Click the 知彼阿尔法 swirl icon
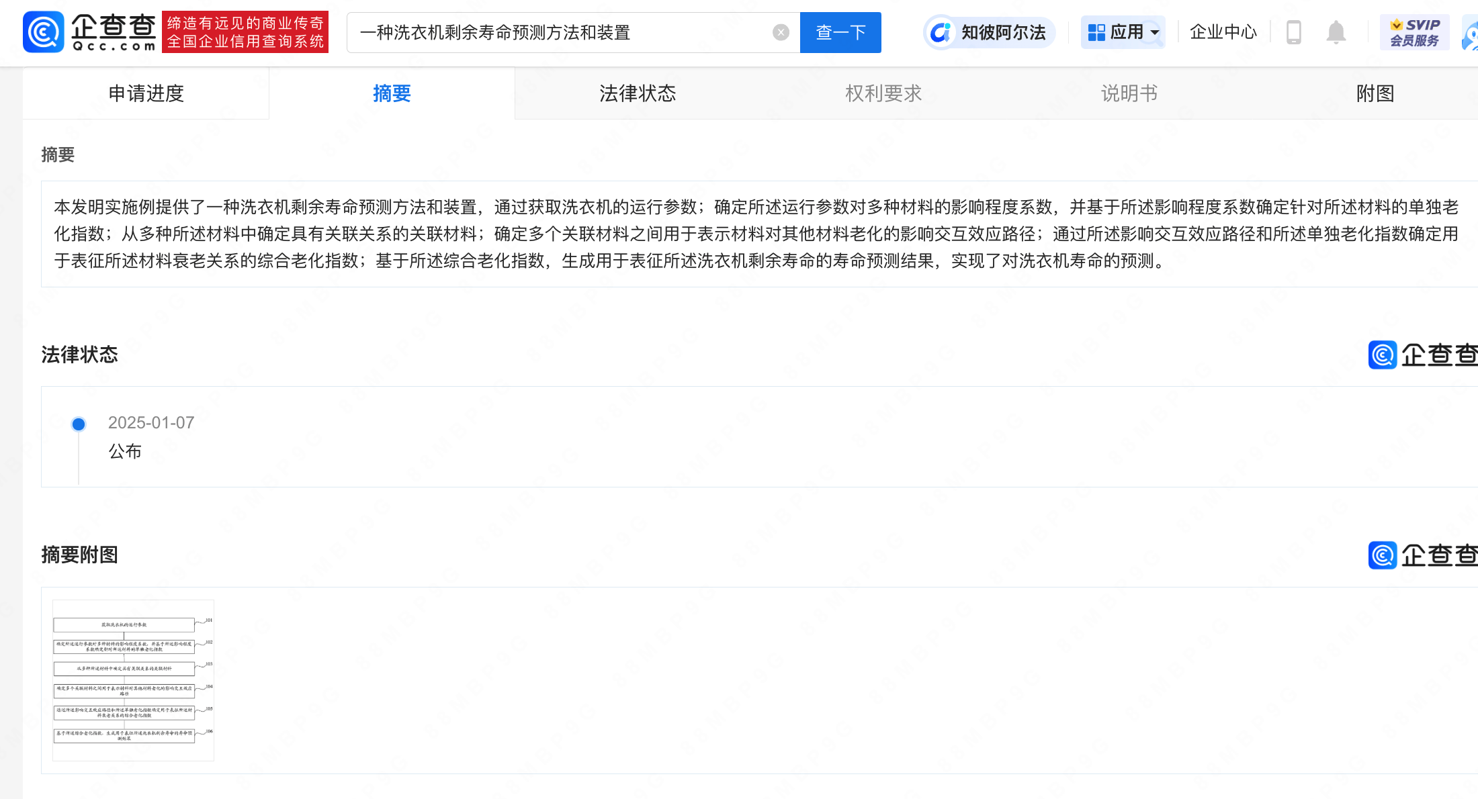The width and height of the screenshot is (1478, 799). 941,32
